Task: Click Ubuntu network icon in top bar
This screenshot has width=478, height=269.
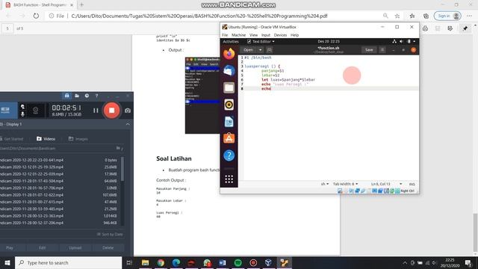Action: click(394, 42)
